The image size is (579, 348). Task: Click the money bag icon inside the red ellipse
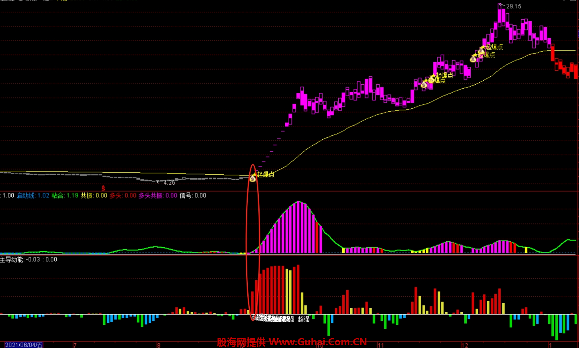[x=252, y=179]
